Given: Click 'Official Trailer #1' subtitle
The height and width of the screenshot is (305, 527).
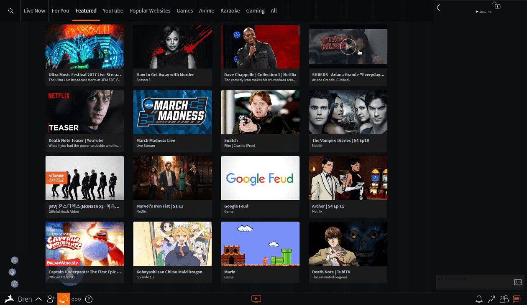Looking at the screenshot, I should [x=62, y=277].
